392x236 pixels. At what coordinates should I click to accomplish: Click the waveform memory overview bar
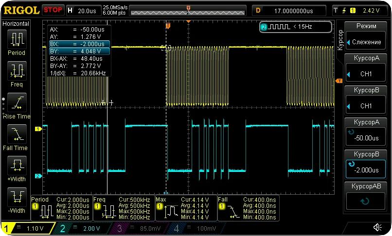(x=188, y=11)
